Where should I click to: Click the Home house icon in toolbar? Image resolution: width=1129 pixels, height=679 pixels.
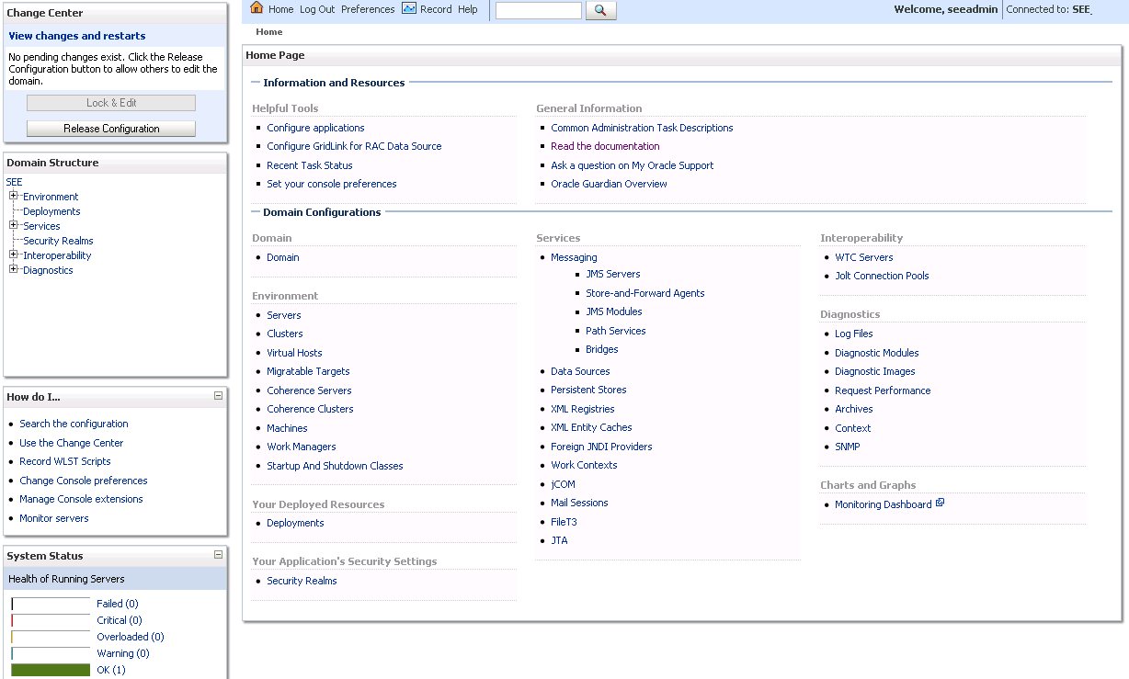coord(257,8)
